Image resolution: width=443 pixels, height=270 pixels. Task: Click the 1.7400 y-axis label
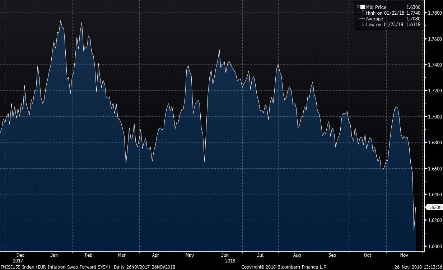(x=435, y=65)
